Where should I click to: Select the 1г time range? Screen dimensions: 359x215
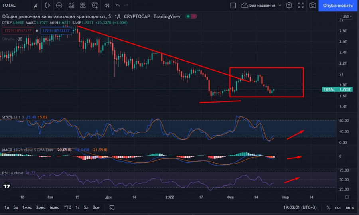pyautogui.click(x=77, y=207)
